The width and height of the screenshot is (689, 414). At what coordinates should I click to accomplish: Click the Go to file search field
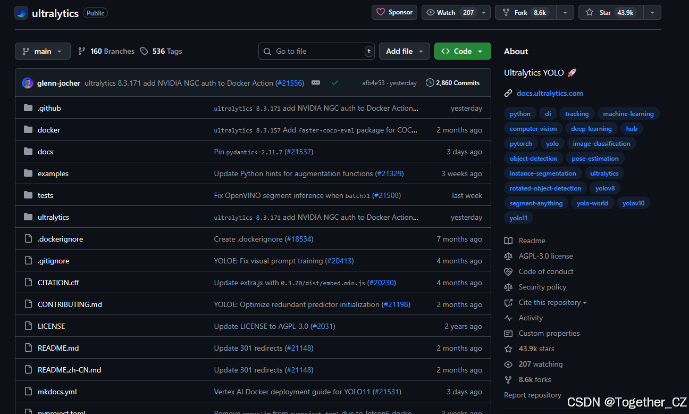316,51
